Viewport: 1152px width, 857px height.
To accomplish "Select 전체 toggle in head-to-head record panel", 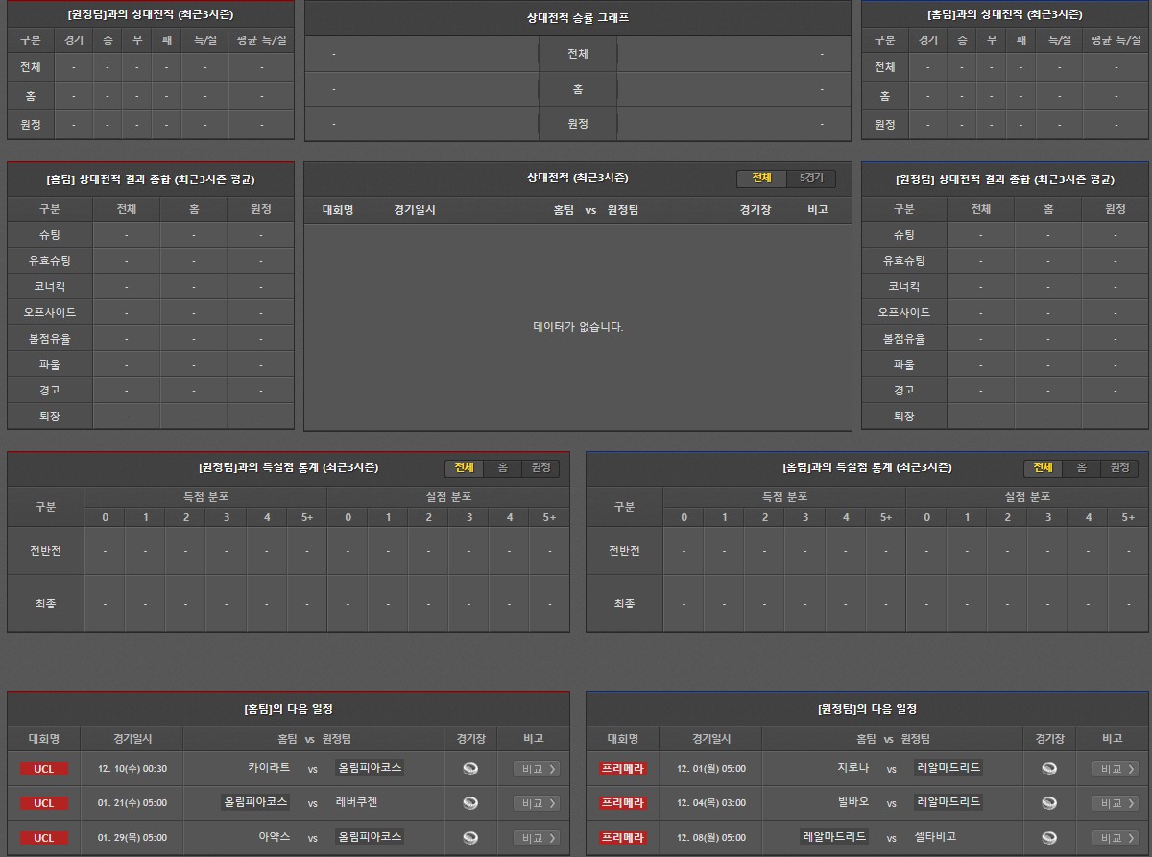I will coord(761,179).
